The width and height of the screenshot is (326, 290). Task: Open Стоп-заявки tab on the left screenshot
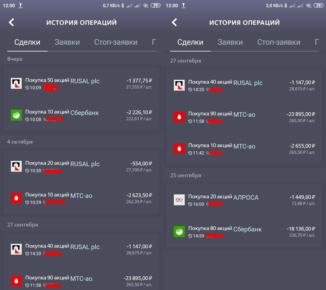pos(116,42)
